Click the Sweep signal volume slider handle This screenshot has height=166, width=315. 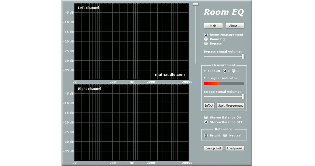pyautogui.click(x=243, y=97)
